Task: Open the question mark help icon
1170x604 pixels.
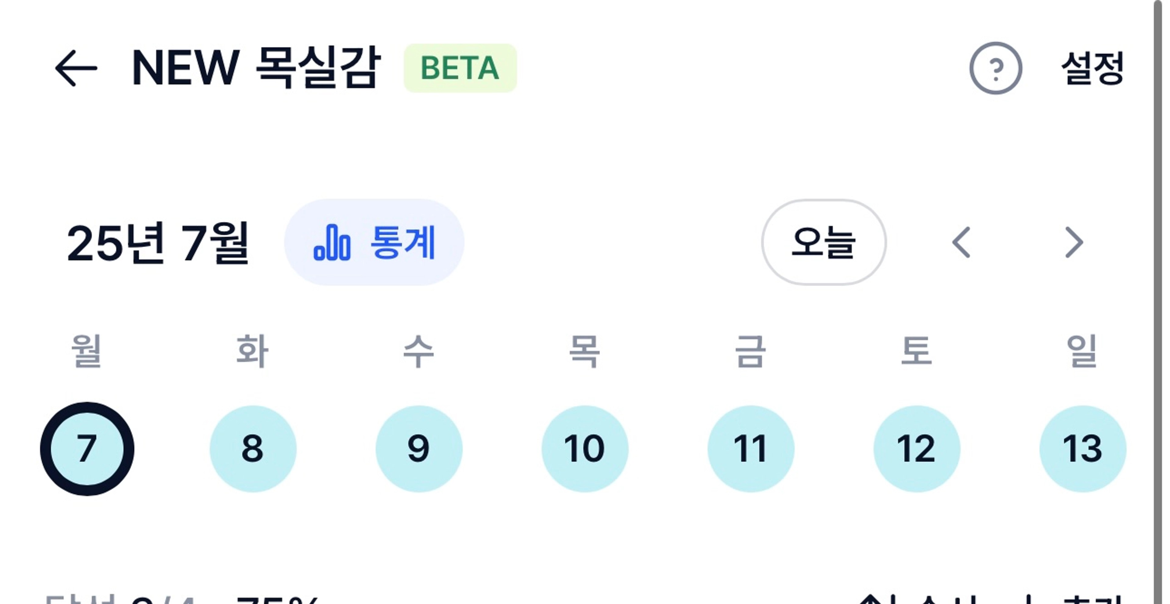Action: pos(996,68)
